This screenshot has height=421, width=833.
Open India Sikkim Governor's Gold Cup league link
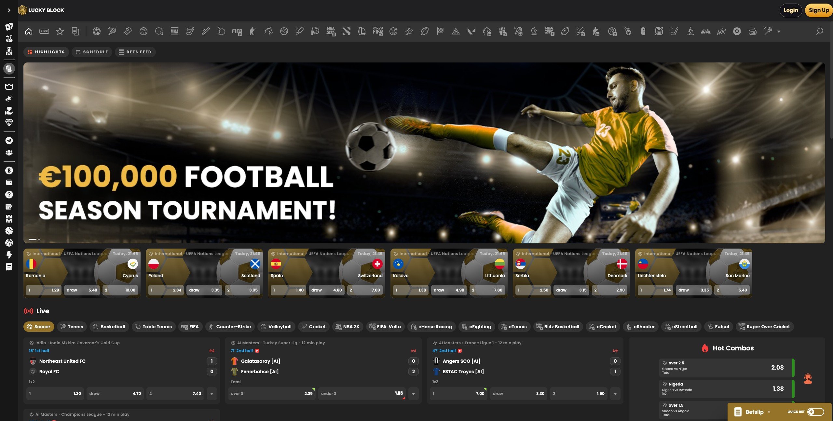85,343
